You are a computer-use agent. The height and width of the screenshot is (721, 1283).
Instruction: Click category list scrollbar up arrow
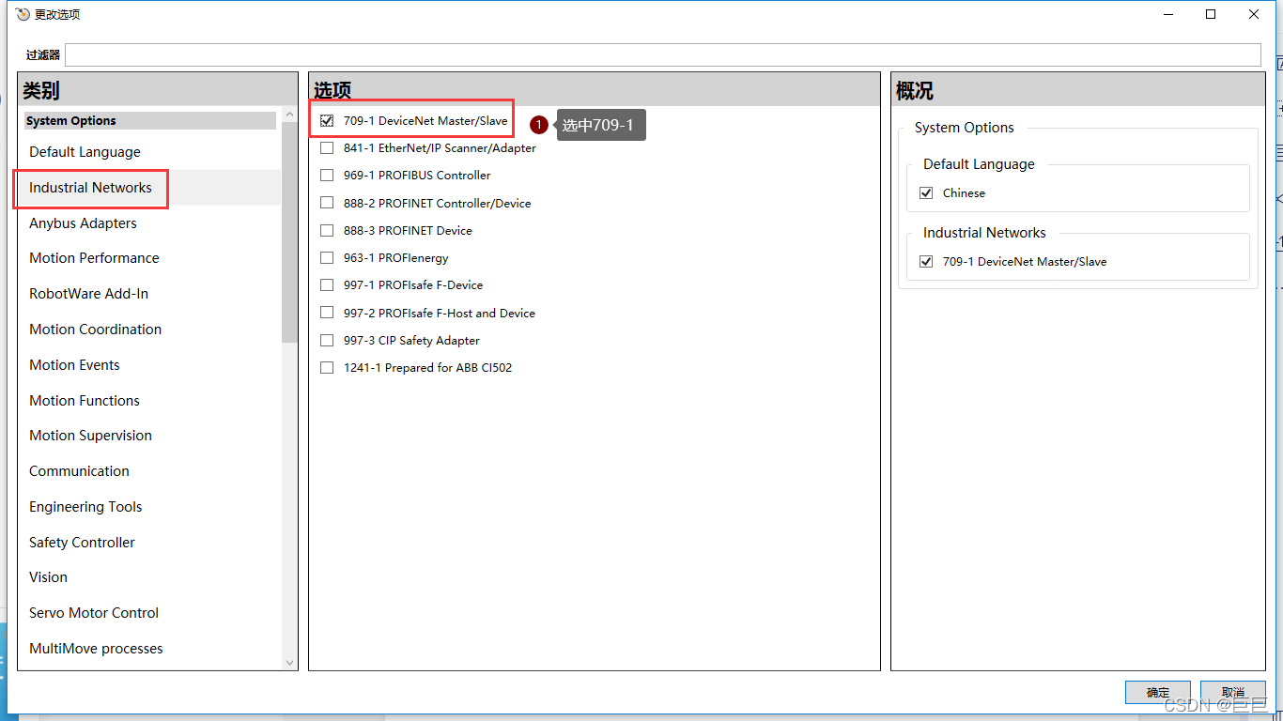pos(289,115)
